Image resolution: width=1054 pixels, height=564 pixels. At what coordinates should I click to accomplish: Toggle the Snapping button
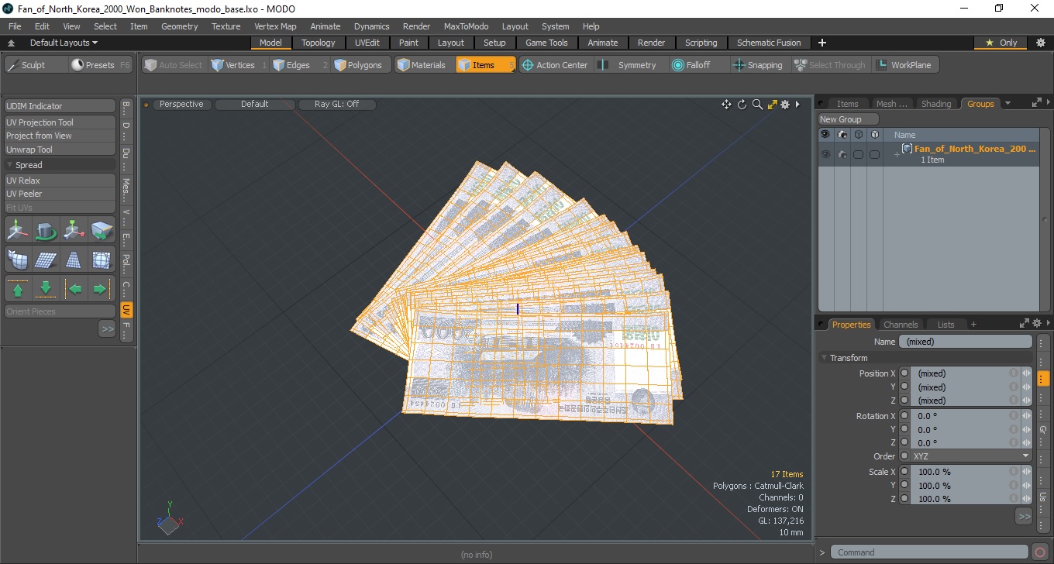(x=758, y=65)
